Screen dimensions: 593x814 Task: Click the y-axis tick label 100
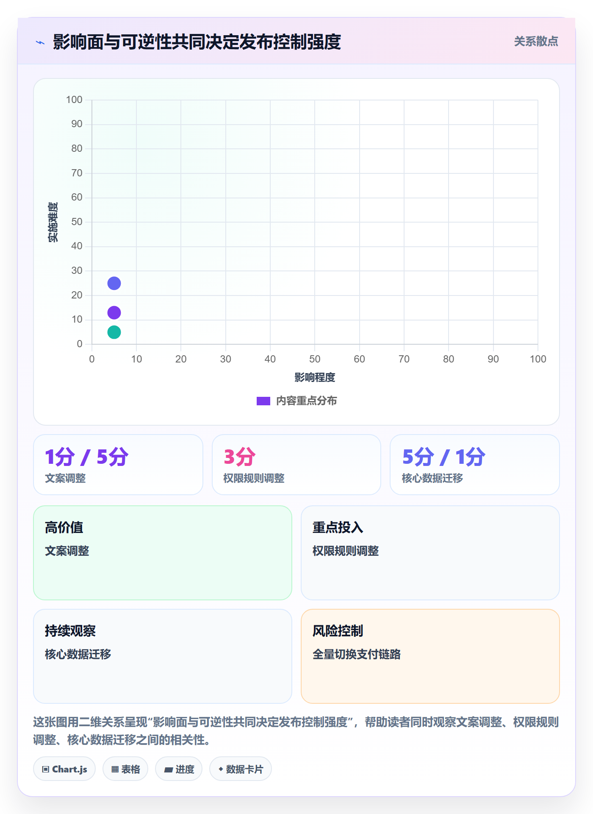tap(74, 100)
